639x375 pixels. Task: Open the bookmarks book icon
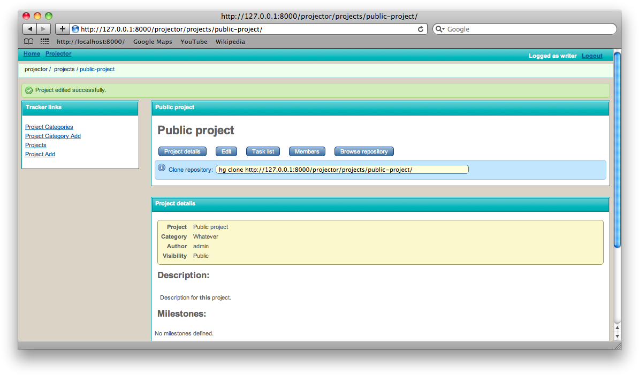(28, 41)
